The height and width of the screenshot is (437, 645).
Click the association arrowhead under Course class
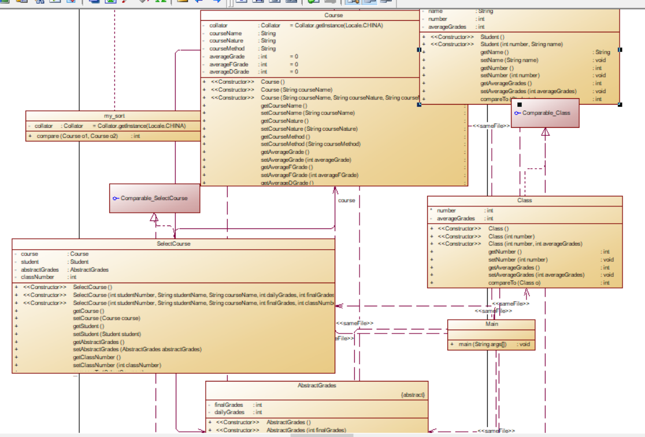[x=335, y=190]
